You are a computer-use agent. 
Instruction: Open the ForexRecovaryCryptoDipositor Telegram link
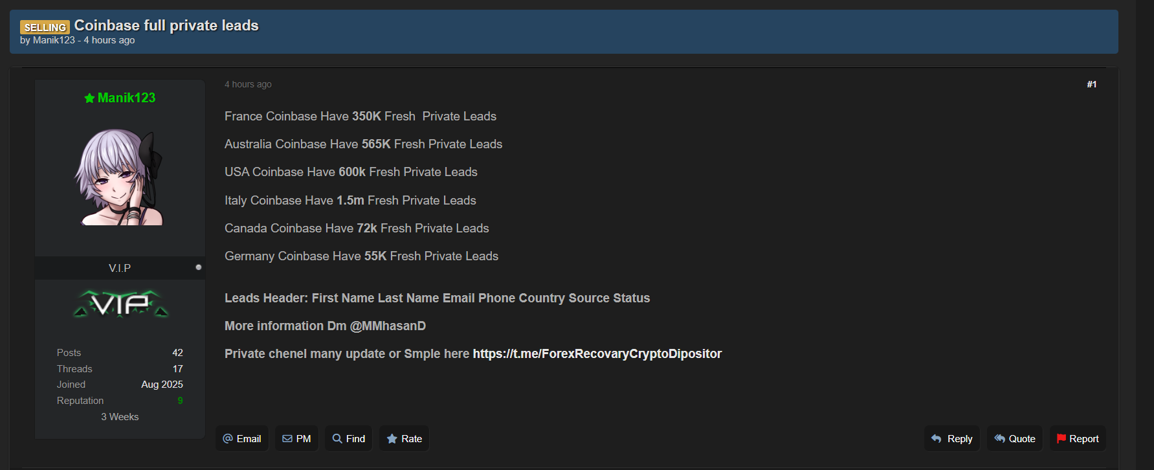click(597, 353)
